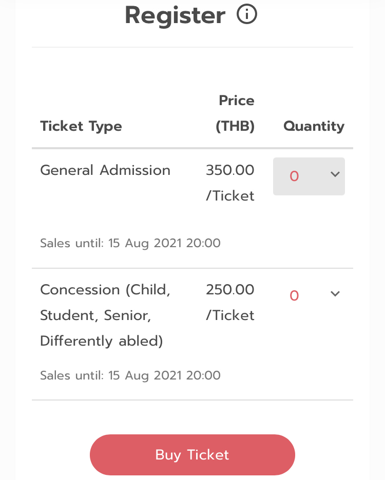Select the red 0 in Concession quantity
Viewport: 385px width, 480px height.
point(294,296)
